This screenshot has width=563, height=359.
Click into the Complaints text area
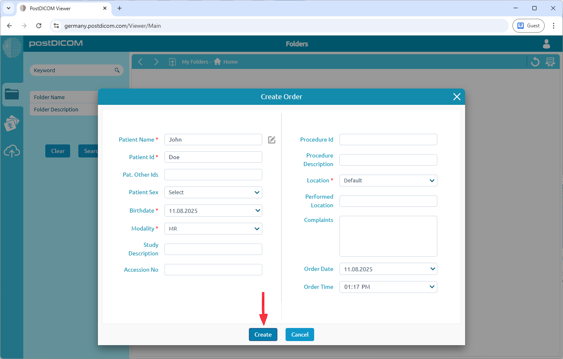tap(388, 236)
